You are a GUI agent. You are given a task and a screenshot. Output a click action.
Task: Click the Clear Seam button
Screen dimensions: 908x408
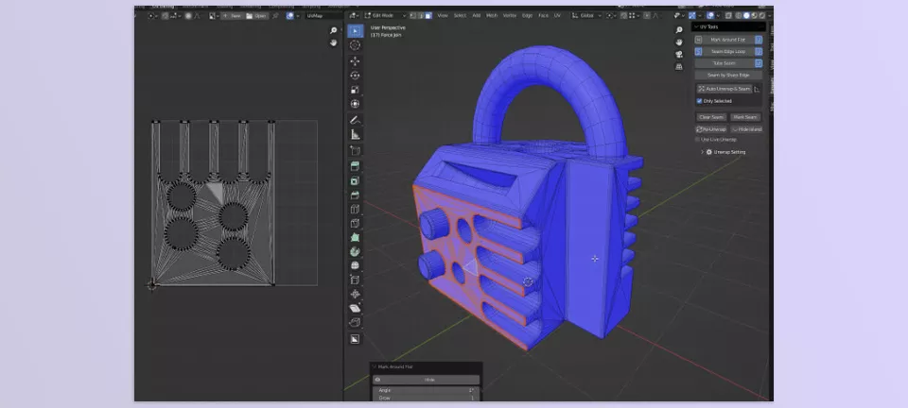(x=710, y=117)
